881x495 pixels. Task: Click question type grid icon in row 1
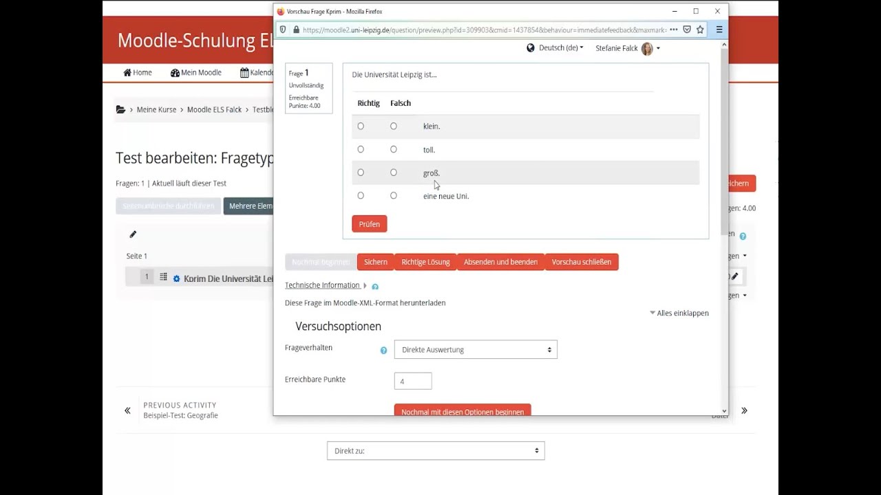pyautogui.click(x=164, y=277)
